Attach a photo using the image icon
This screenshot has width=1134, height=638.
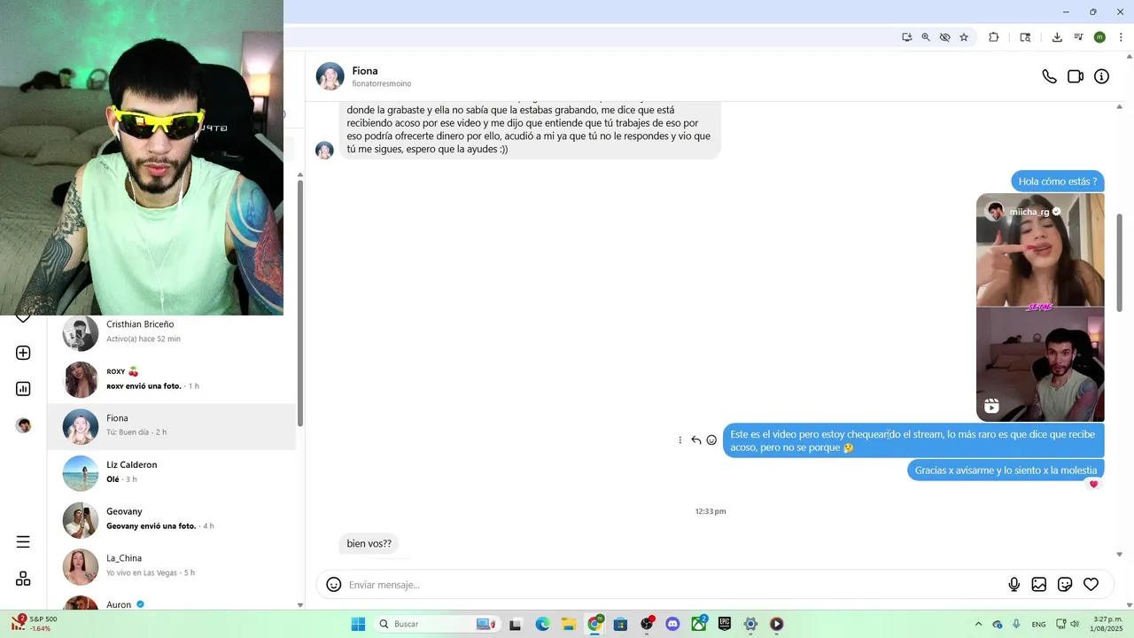(x=1039, y=585)
